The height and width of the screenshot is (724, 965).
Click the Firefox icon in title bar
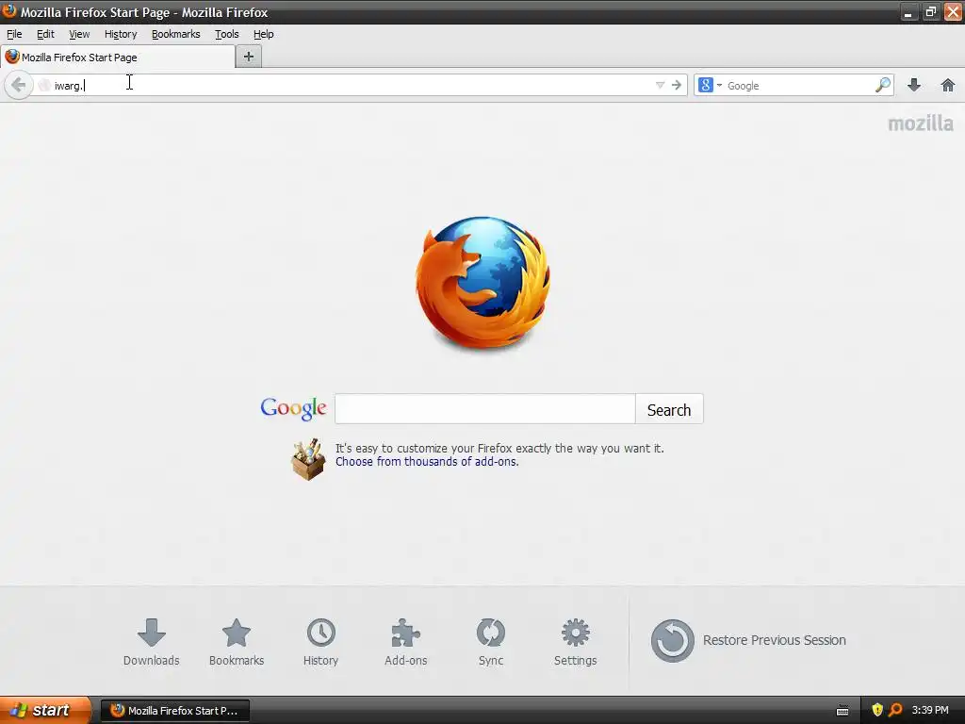pyautogui.click(x=9, y=11)
